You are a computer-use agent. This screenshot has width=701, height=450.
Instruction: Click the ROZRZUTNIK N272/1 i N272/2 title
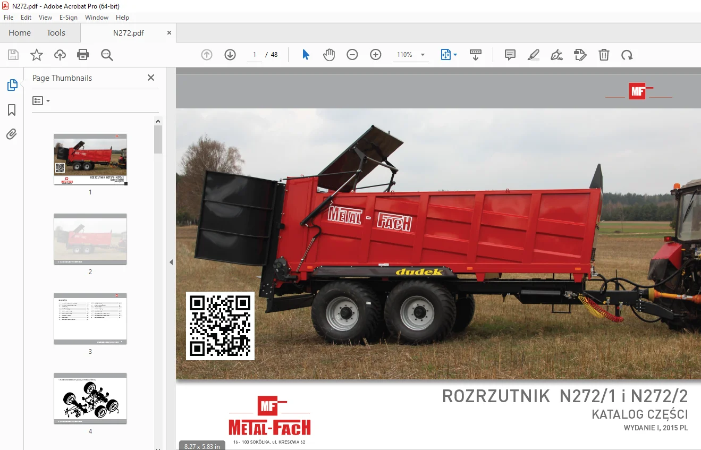click(565, 396)
